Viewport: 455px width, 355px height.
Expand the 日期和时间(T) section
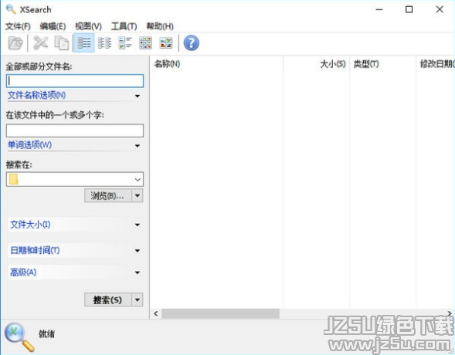click(x=74, y=250)
